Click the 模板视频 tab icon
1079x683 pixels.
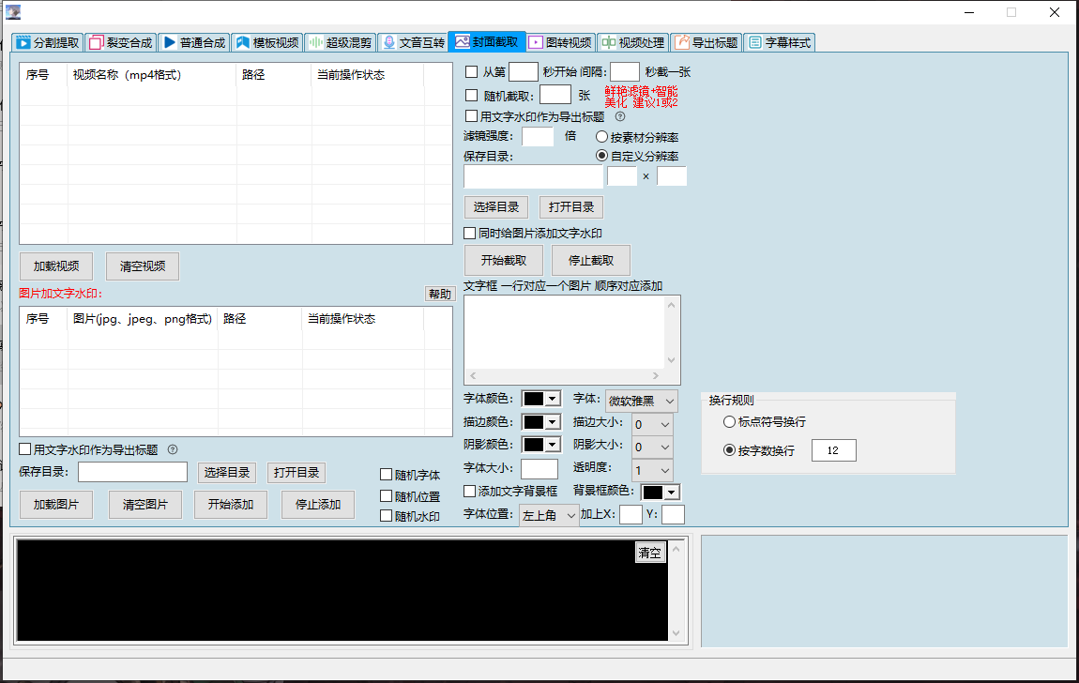(243, 42)
